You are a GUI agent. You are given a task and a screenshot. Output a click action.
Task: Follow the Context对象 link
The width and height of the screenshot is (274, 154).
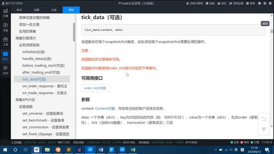[x=105, y=108]
